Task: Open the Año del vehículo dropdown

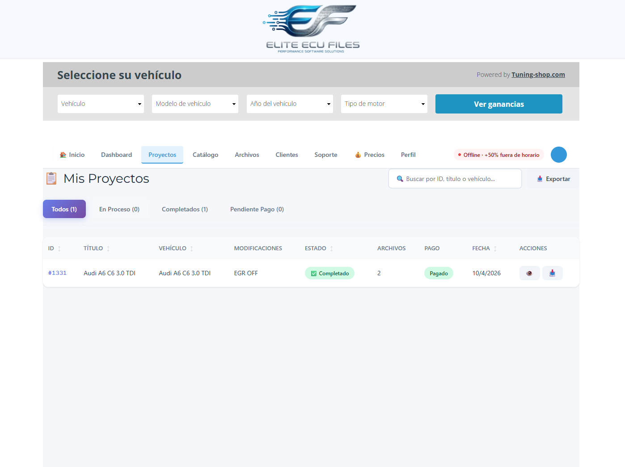Action: (x=290, y=104)
